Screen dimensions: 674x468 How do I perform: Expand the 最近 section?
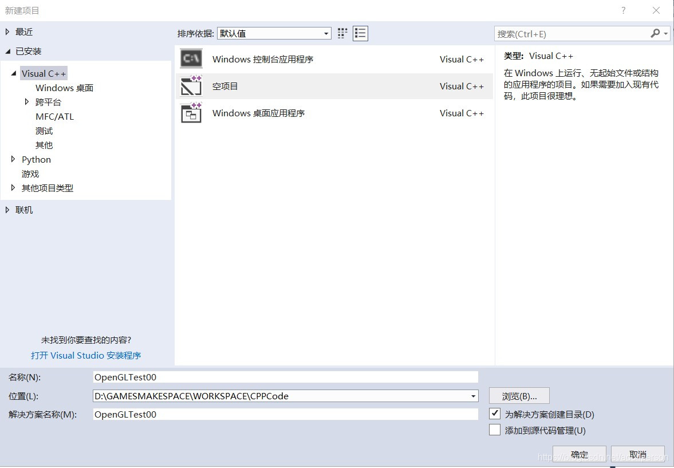tap(7, 32)
